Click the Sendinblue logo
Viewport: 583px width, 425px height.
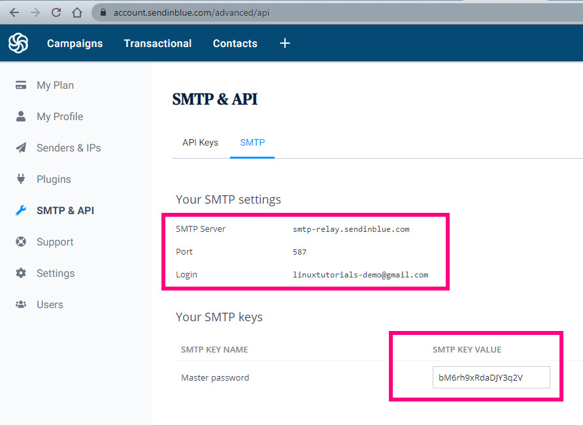(x=18, y=43)
